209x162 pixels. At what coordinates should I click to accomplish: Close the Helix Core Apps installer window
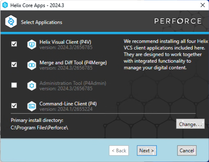coord(203,5)
